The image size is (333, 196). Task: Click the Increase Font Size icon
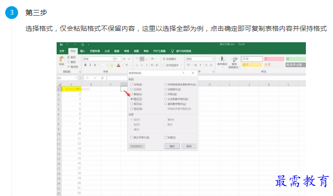click(x=124, y=59)
